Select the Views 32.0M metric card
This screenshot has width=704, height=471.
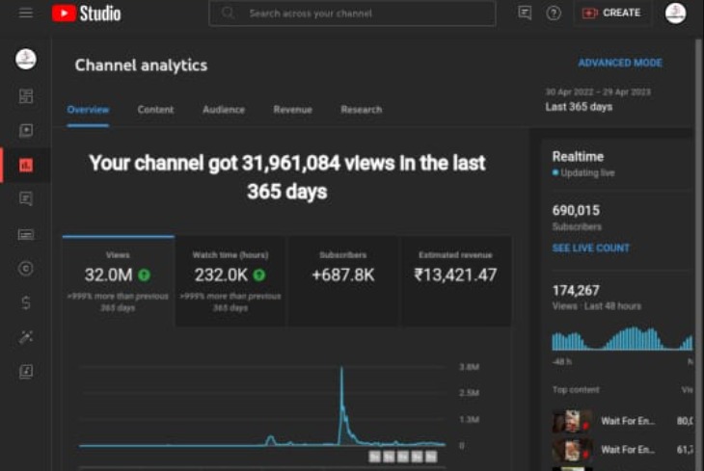(x=118, y=281)
